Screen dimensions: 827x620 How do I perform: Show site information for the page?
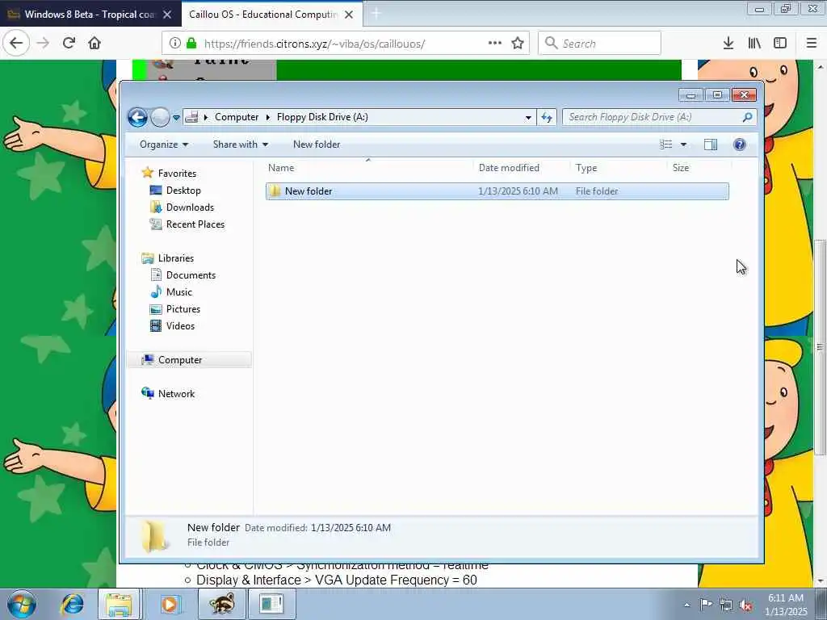[x=175, y=44]
